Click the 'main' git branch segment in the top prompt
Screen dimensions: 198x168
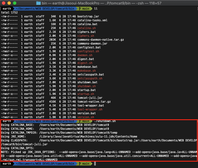tap(84, 9)
